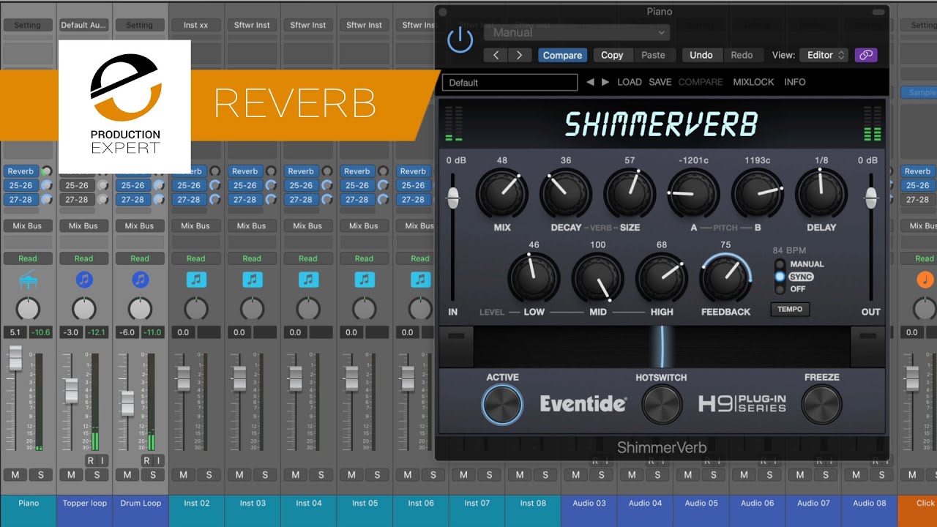Open the preset dropdown showing Manual

tap(576, 32)
